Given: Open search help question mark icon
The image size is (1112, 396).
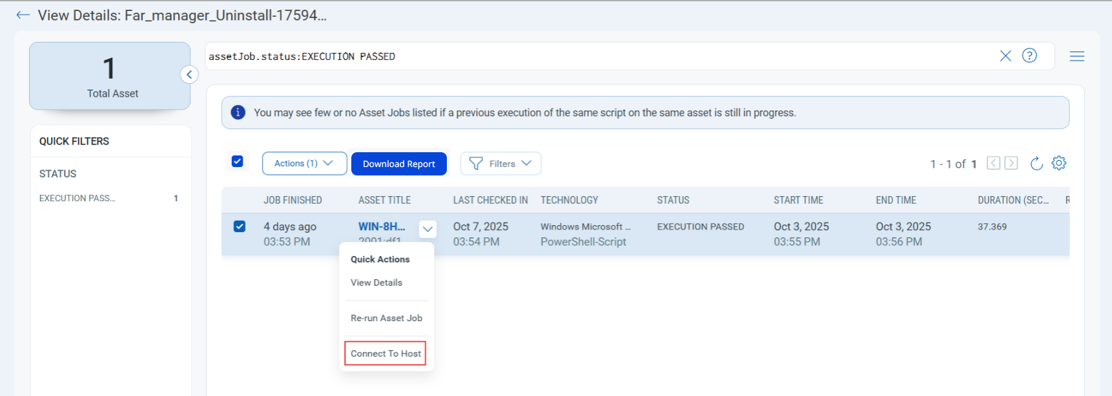Looking at the screenshot, I should point(1029,55).
